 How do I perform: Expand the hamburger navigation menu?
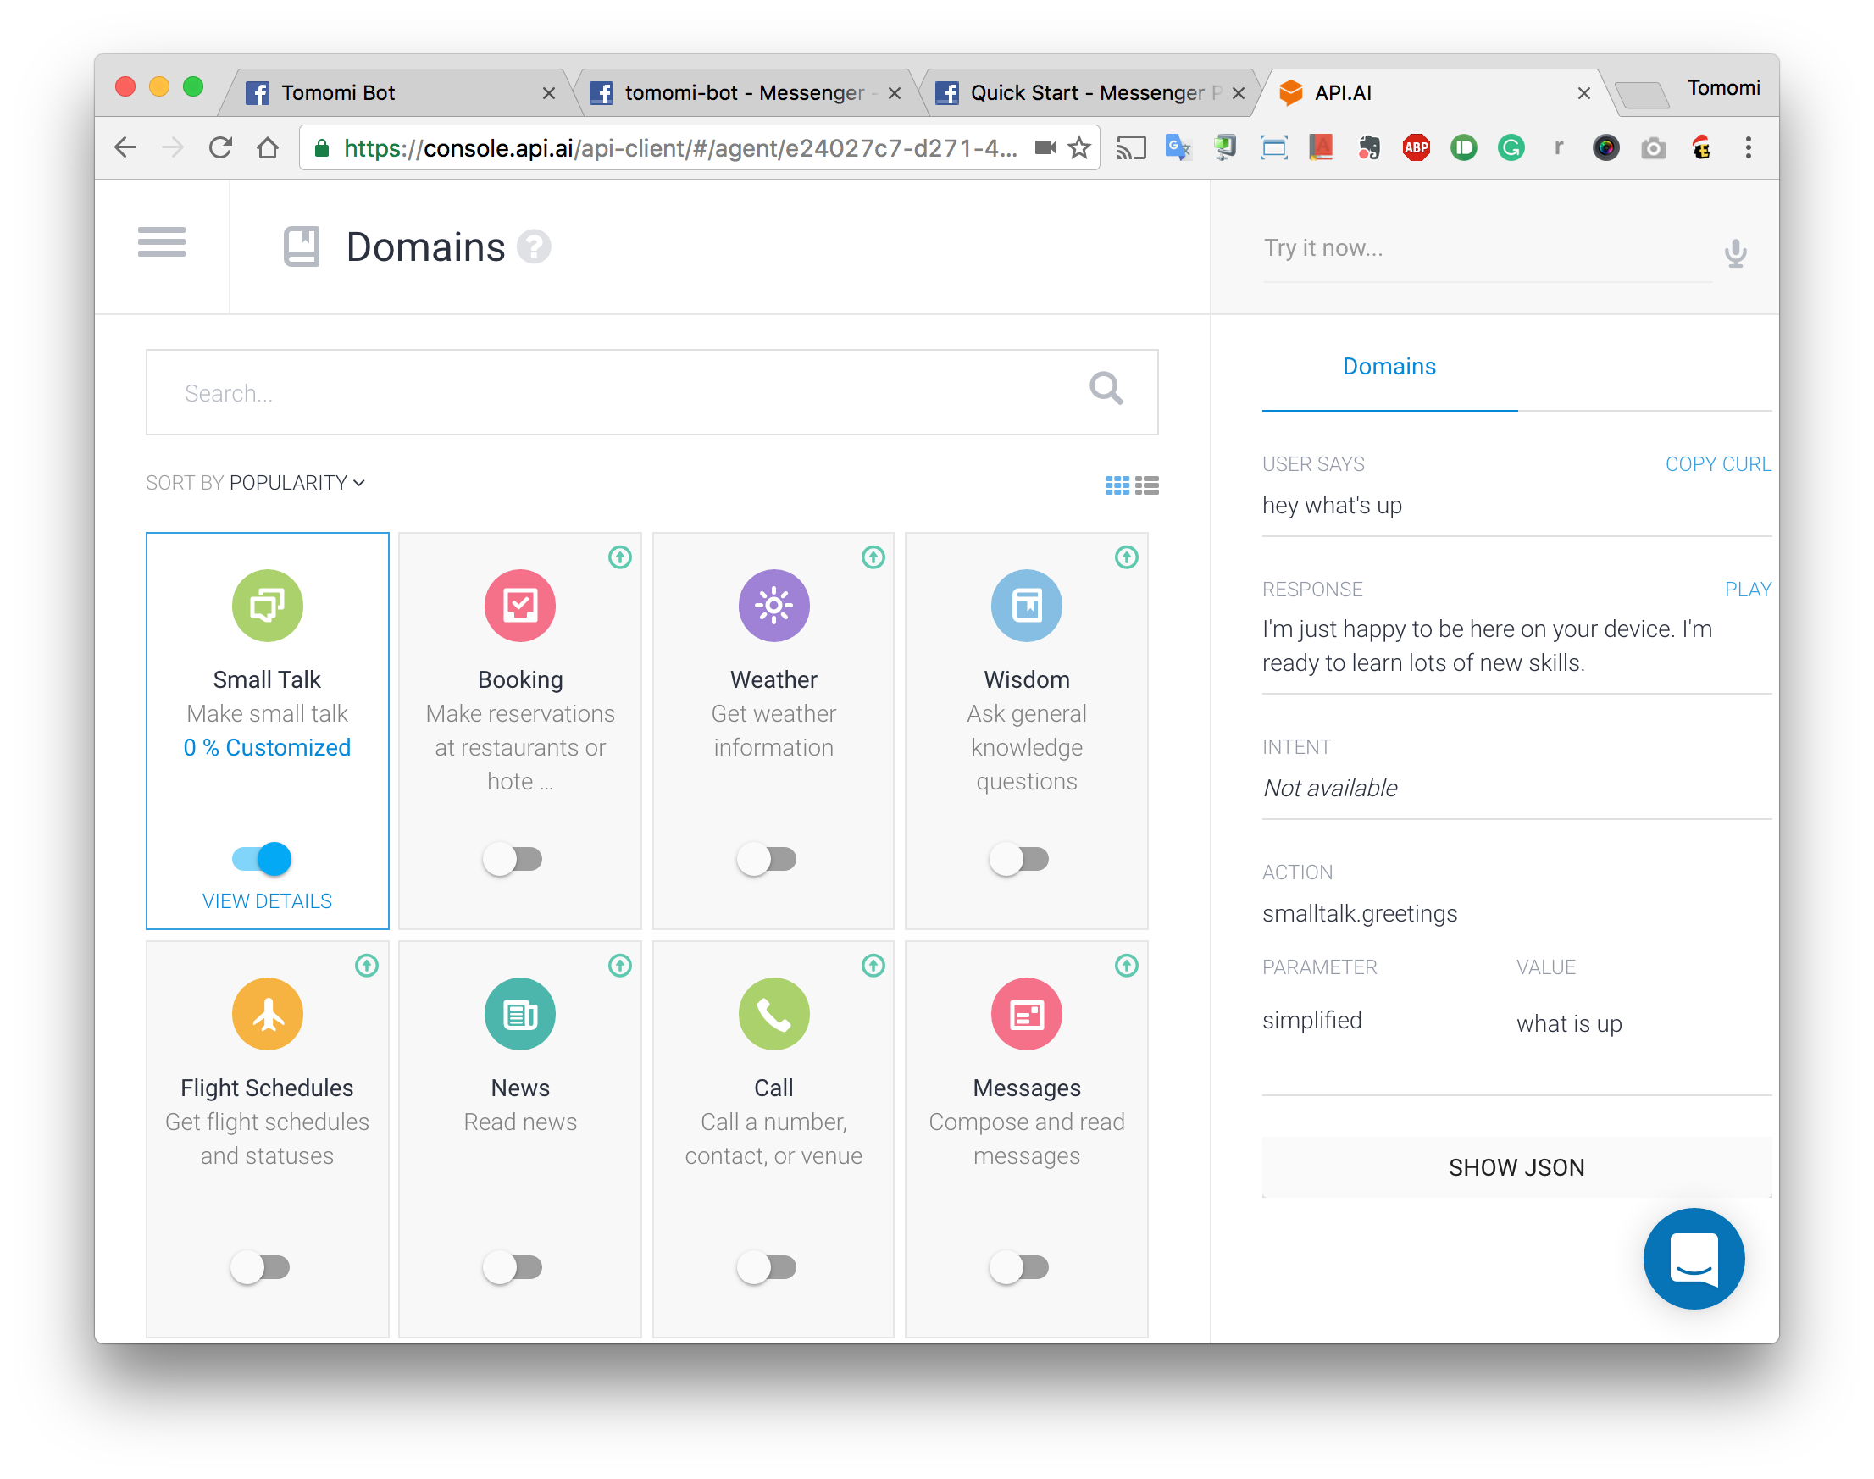[160, 245]
